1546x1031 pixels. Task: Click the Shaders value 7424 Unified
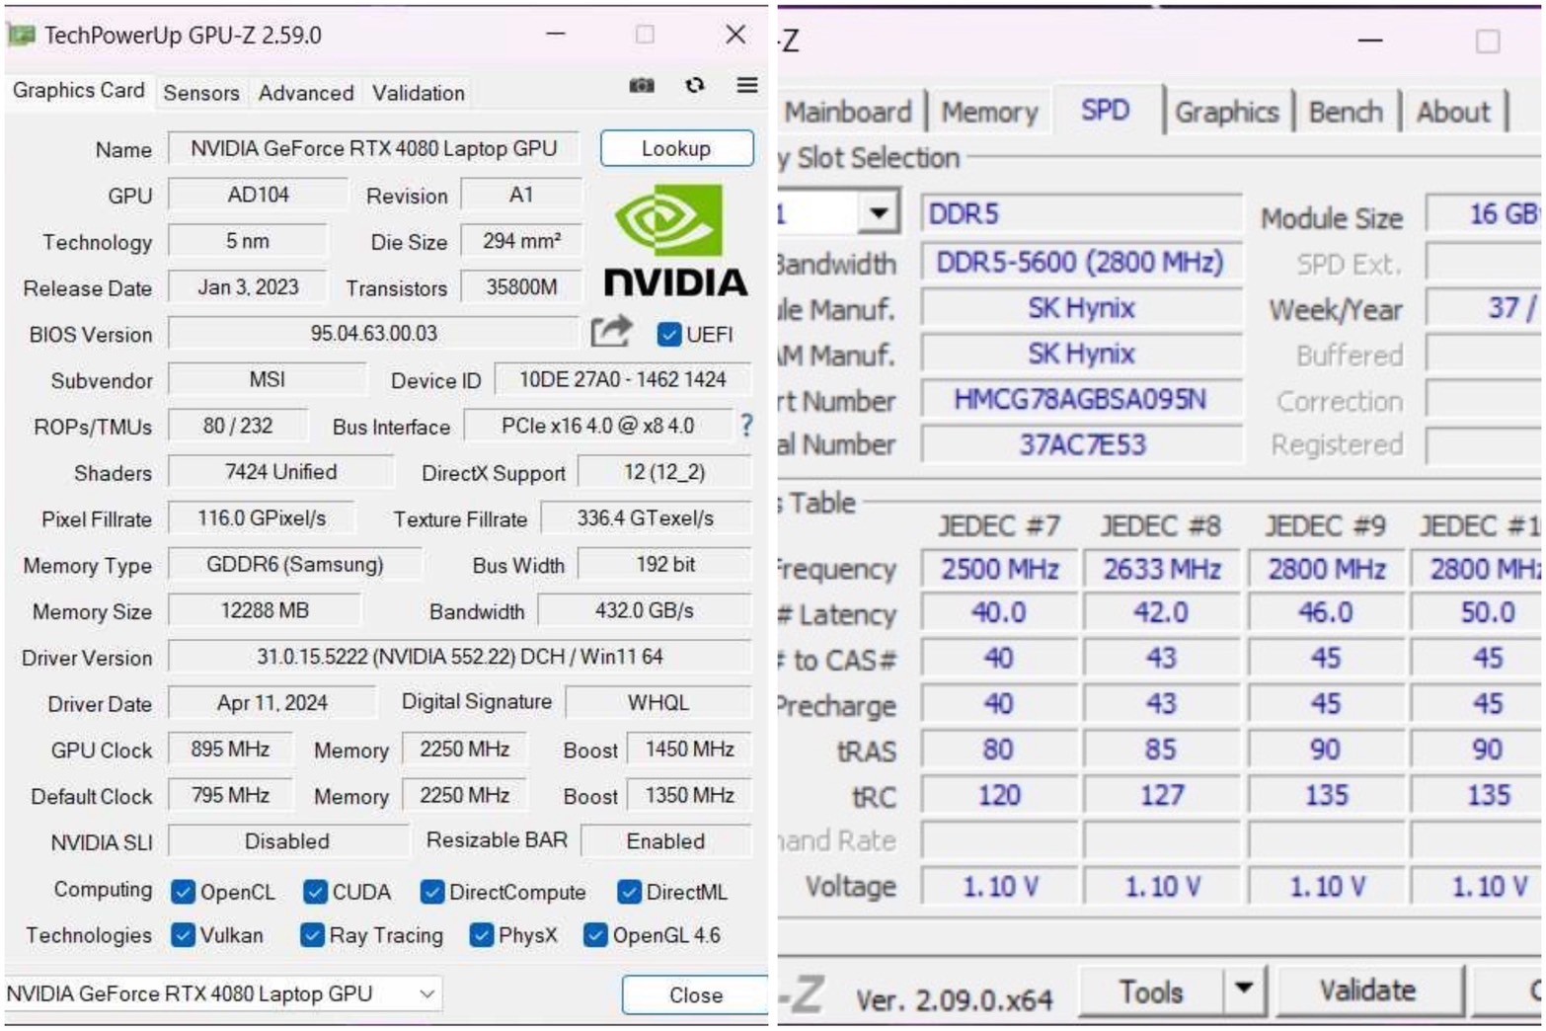(280, 472)
